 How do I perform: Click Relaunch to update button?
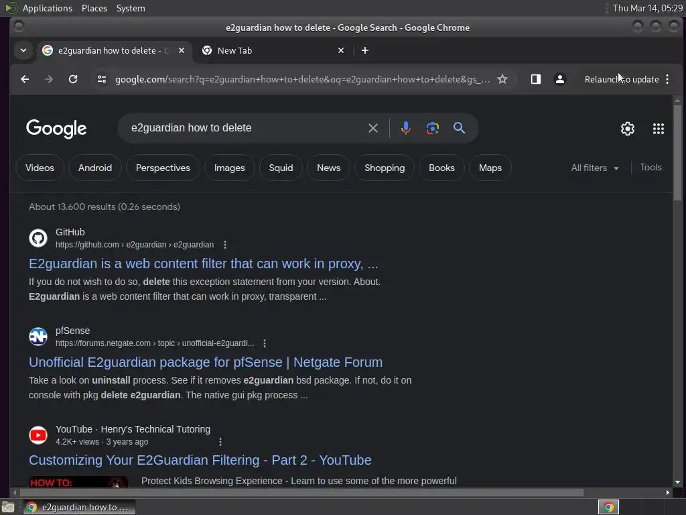(x=621, y=79)
